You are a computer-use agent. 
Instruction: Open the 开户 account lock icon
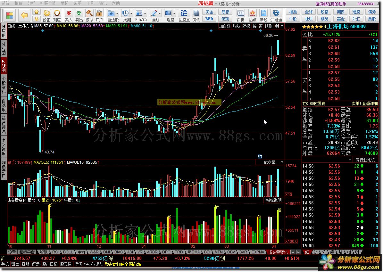click(99, 15)
